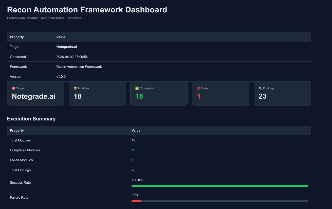Select the Findings count card
Screen dimensions: 332x209
coord(282,93)
